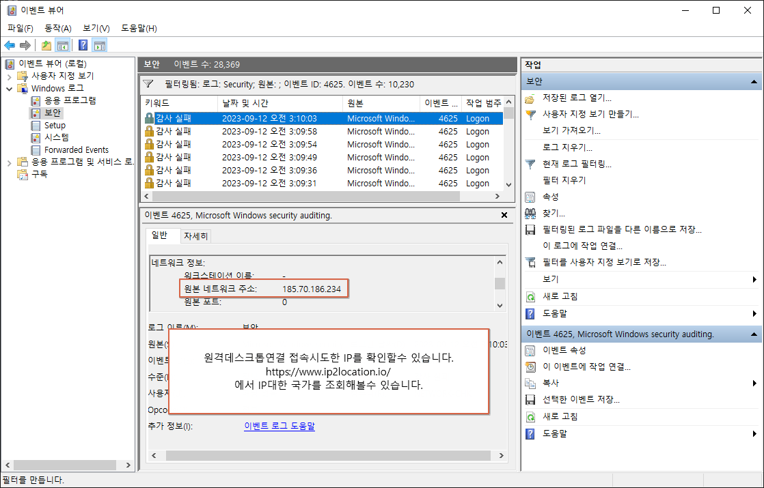Click the Event Viewer (Local) root icon

[10, 63]
